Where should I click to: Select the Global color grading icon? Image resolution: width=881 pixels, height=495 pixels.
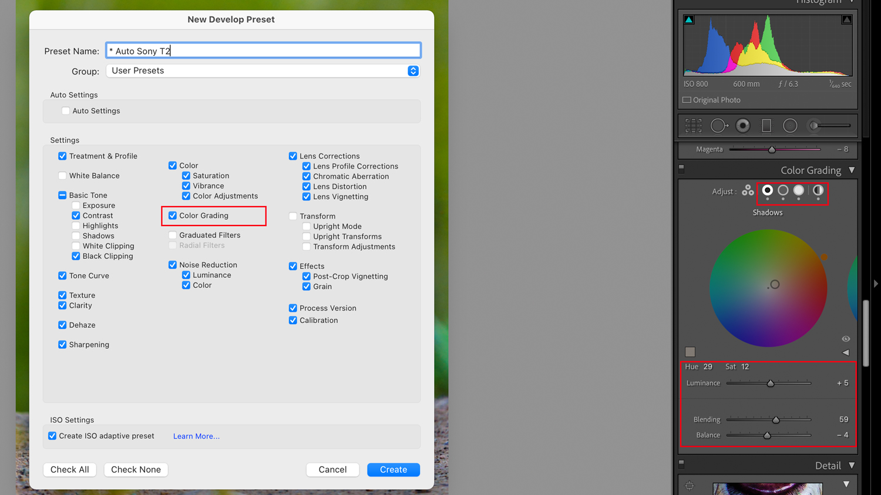tap(818, 190)
